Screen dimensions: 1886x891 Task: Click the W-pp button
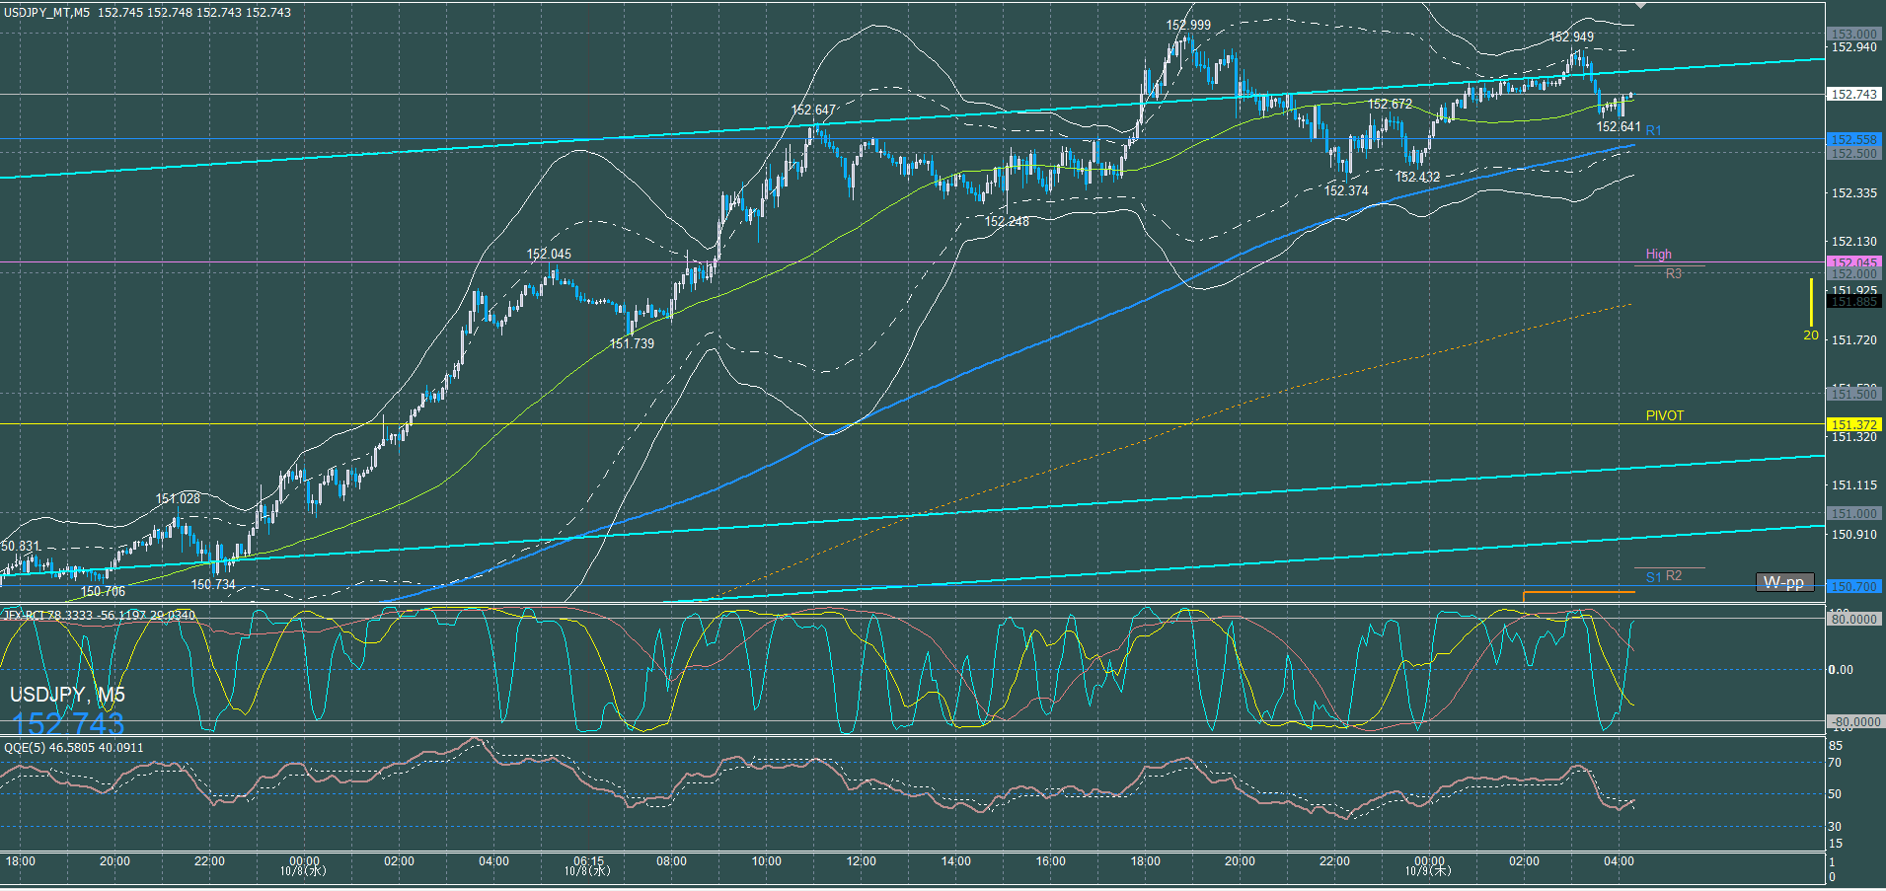(1783, 582)
